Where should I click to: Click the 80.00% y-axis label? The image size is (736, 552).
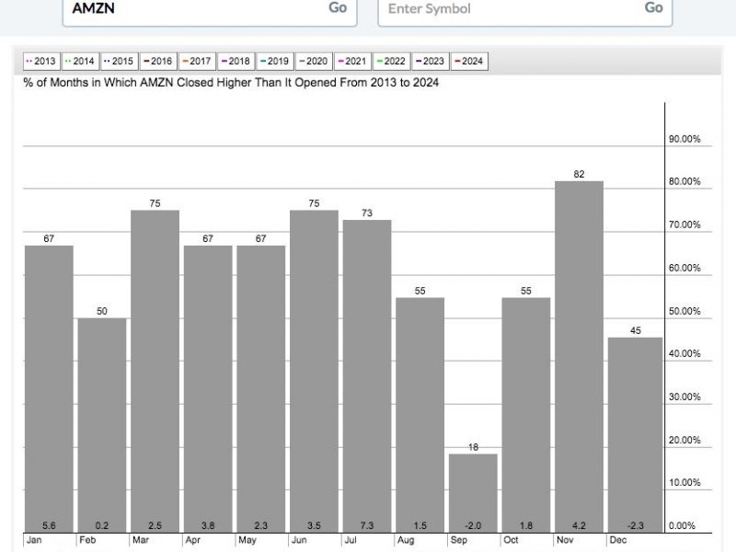coord(684,181)
